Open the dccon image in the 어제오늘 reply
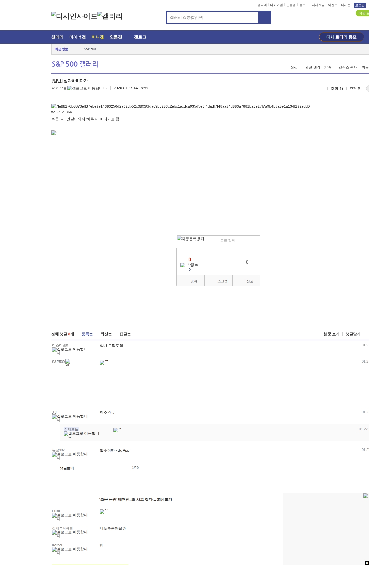Viewport: 369px width, 565px height. click(x=118, y=430)
